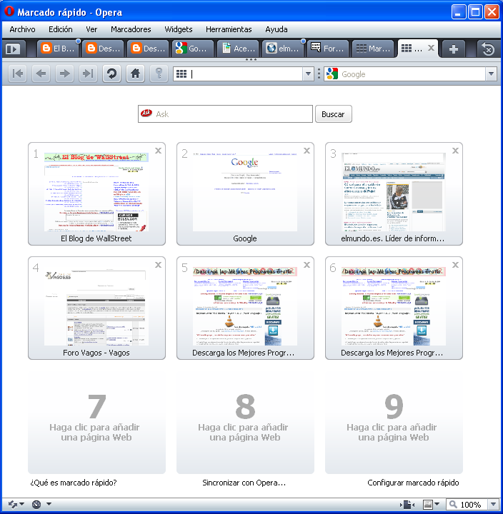Toggle the side panel button
Viewport: 503px width, 514px height.
(12, 49)
